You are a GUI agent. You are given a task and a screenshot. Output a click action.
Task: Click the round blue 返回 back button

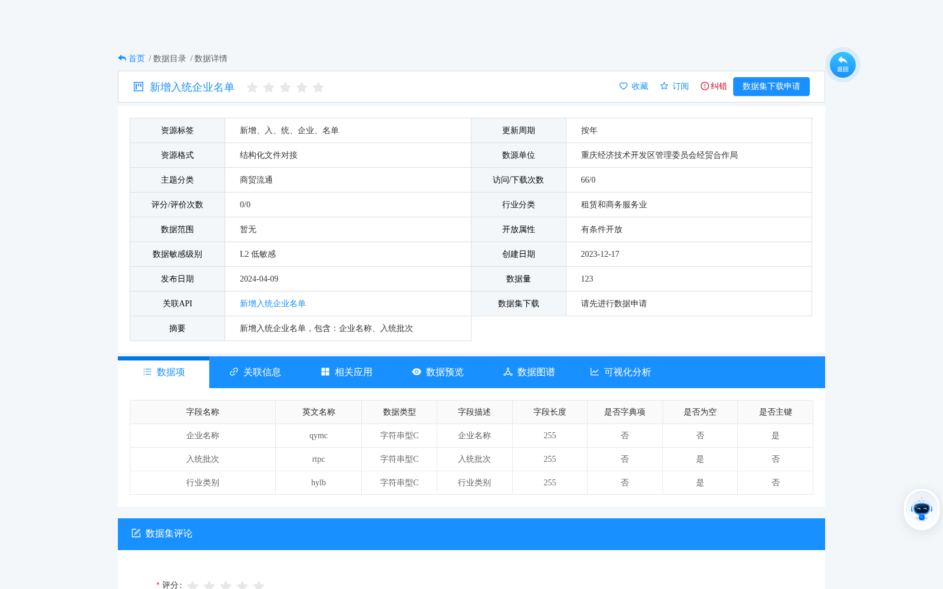[x=842, y=65]
